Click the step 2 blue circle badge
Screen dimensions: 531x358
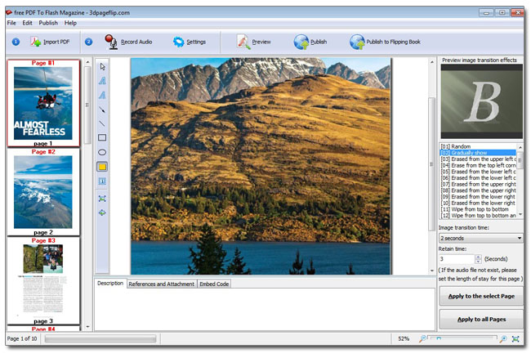coord(89,42)
